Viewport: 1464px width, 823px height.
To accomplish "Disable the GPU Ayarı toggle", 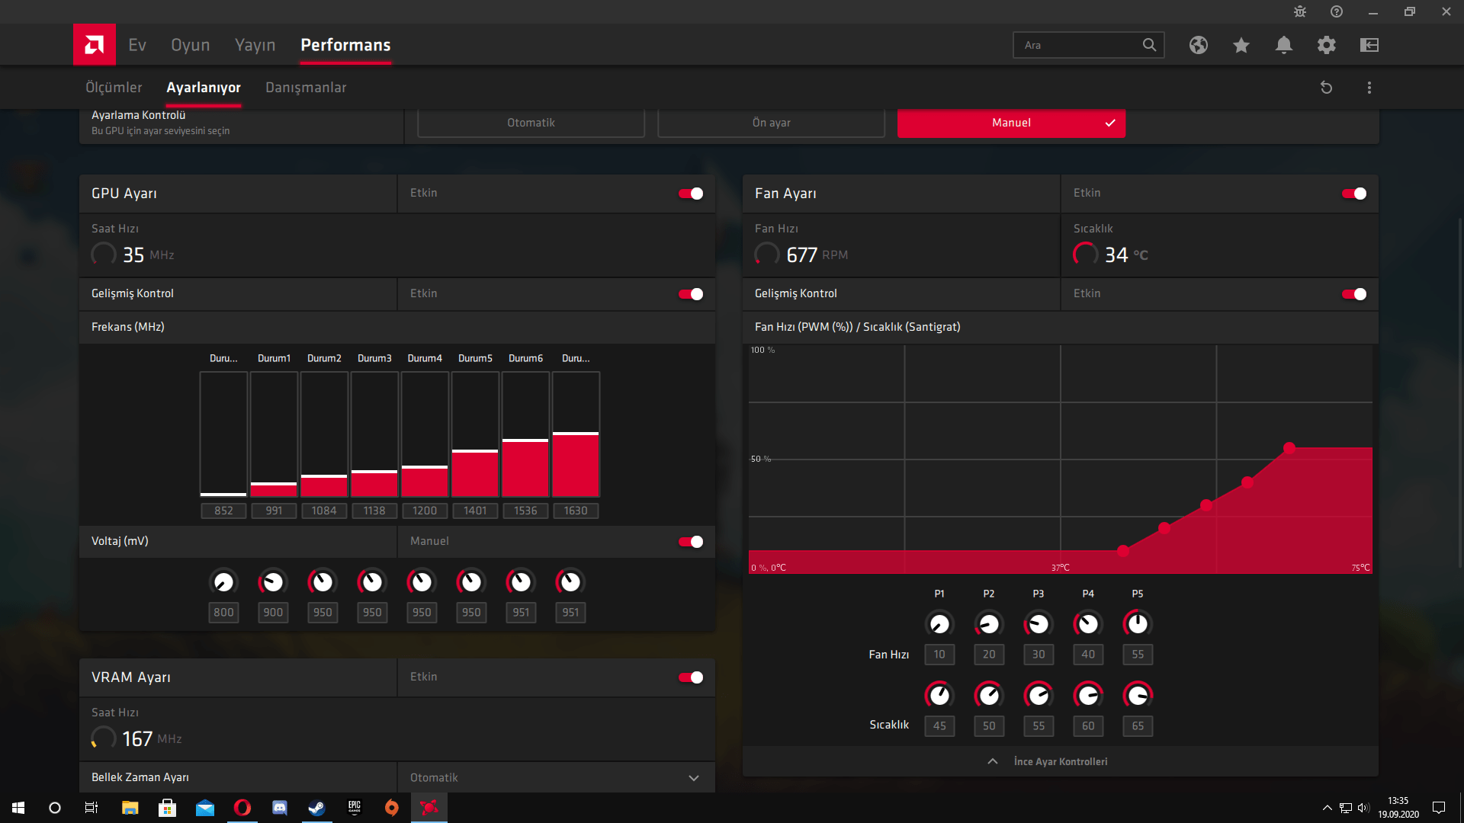I will (x=691, y=194).
